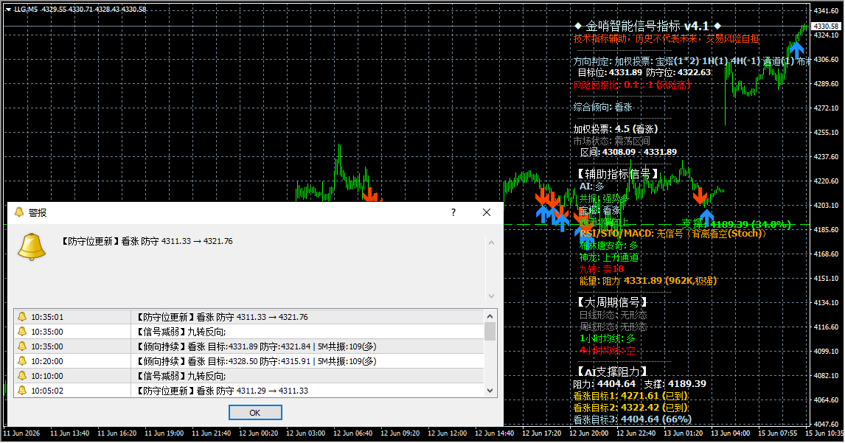
Task: Click the 看涨目标2: 4322.42 (已到) label
Action: tap(630, 408)
